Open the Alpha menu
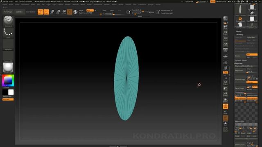 click(x=5, y=4)
